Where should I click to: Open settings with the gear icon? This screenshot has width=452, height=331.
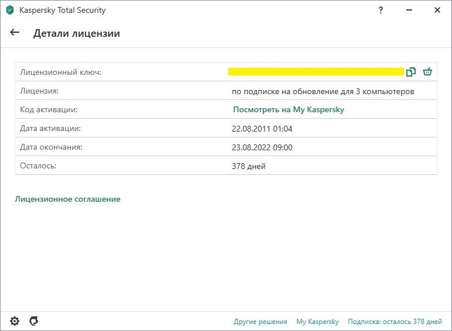[x=15, y=321]
